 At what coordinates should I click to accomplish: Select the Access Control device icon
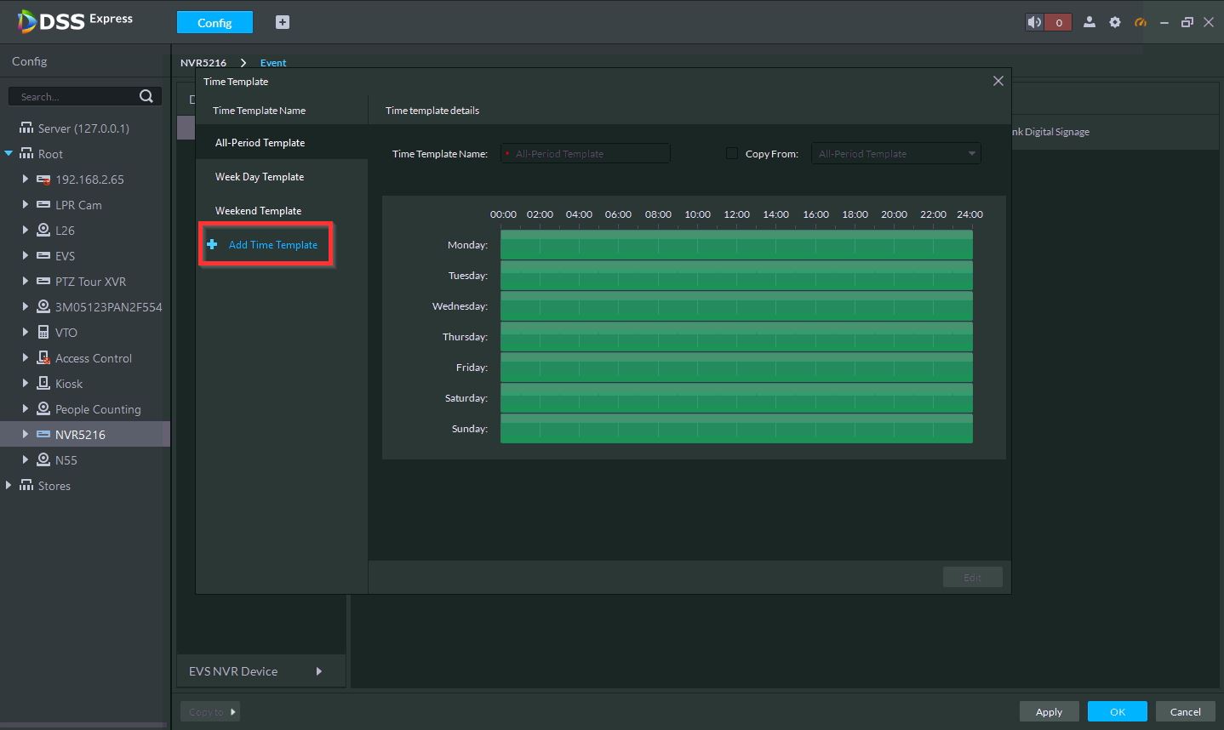[x=43, y=358]
